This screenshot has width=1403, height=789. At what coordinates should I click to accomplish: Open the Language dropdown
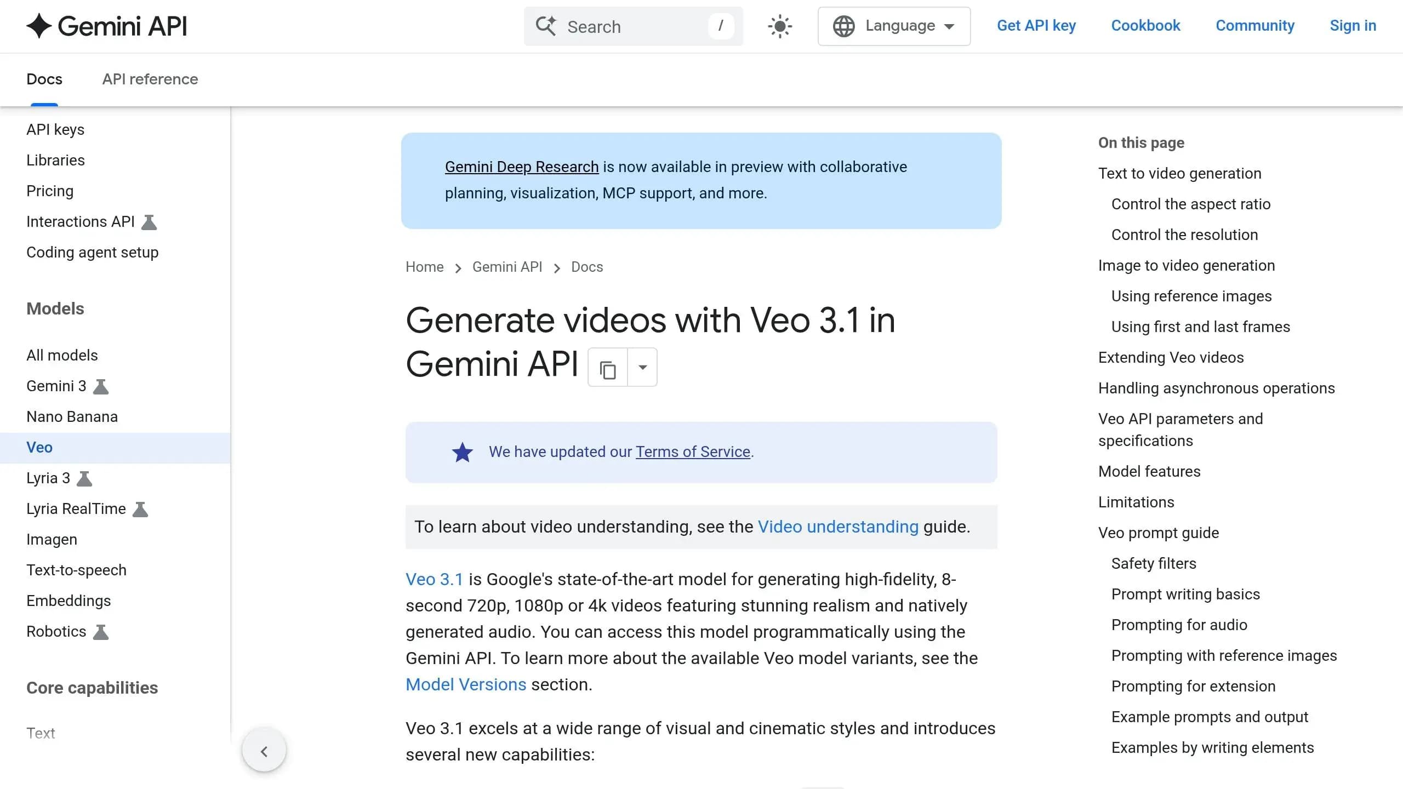point(894,26)
